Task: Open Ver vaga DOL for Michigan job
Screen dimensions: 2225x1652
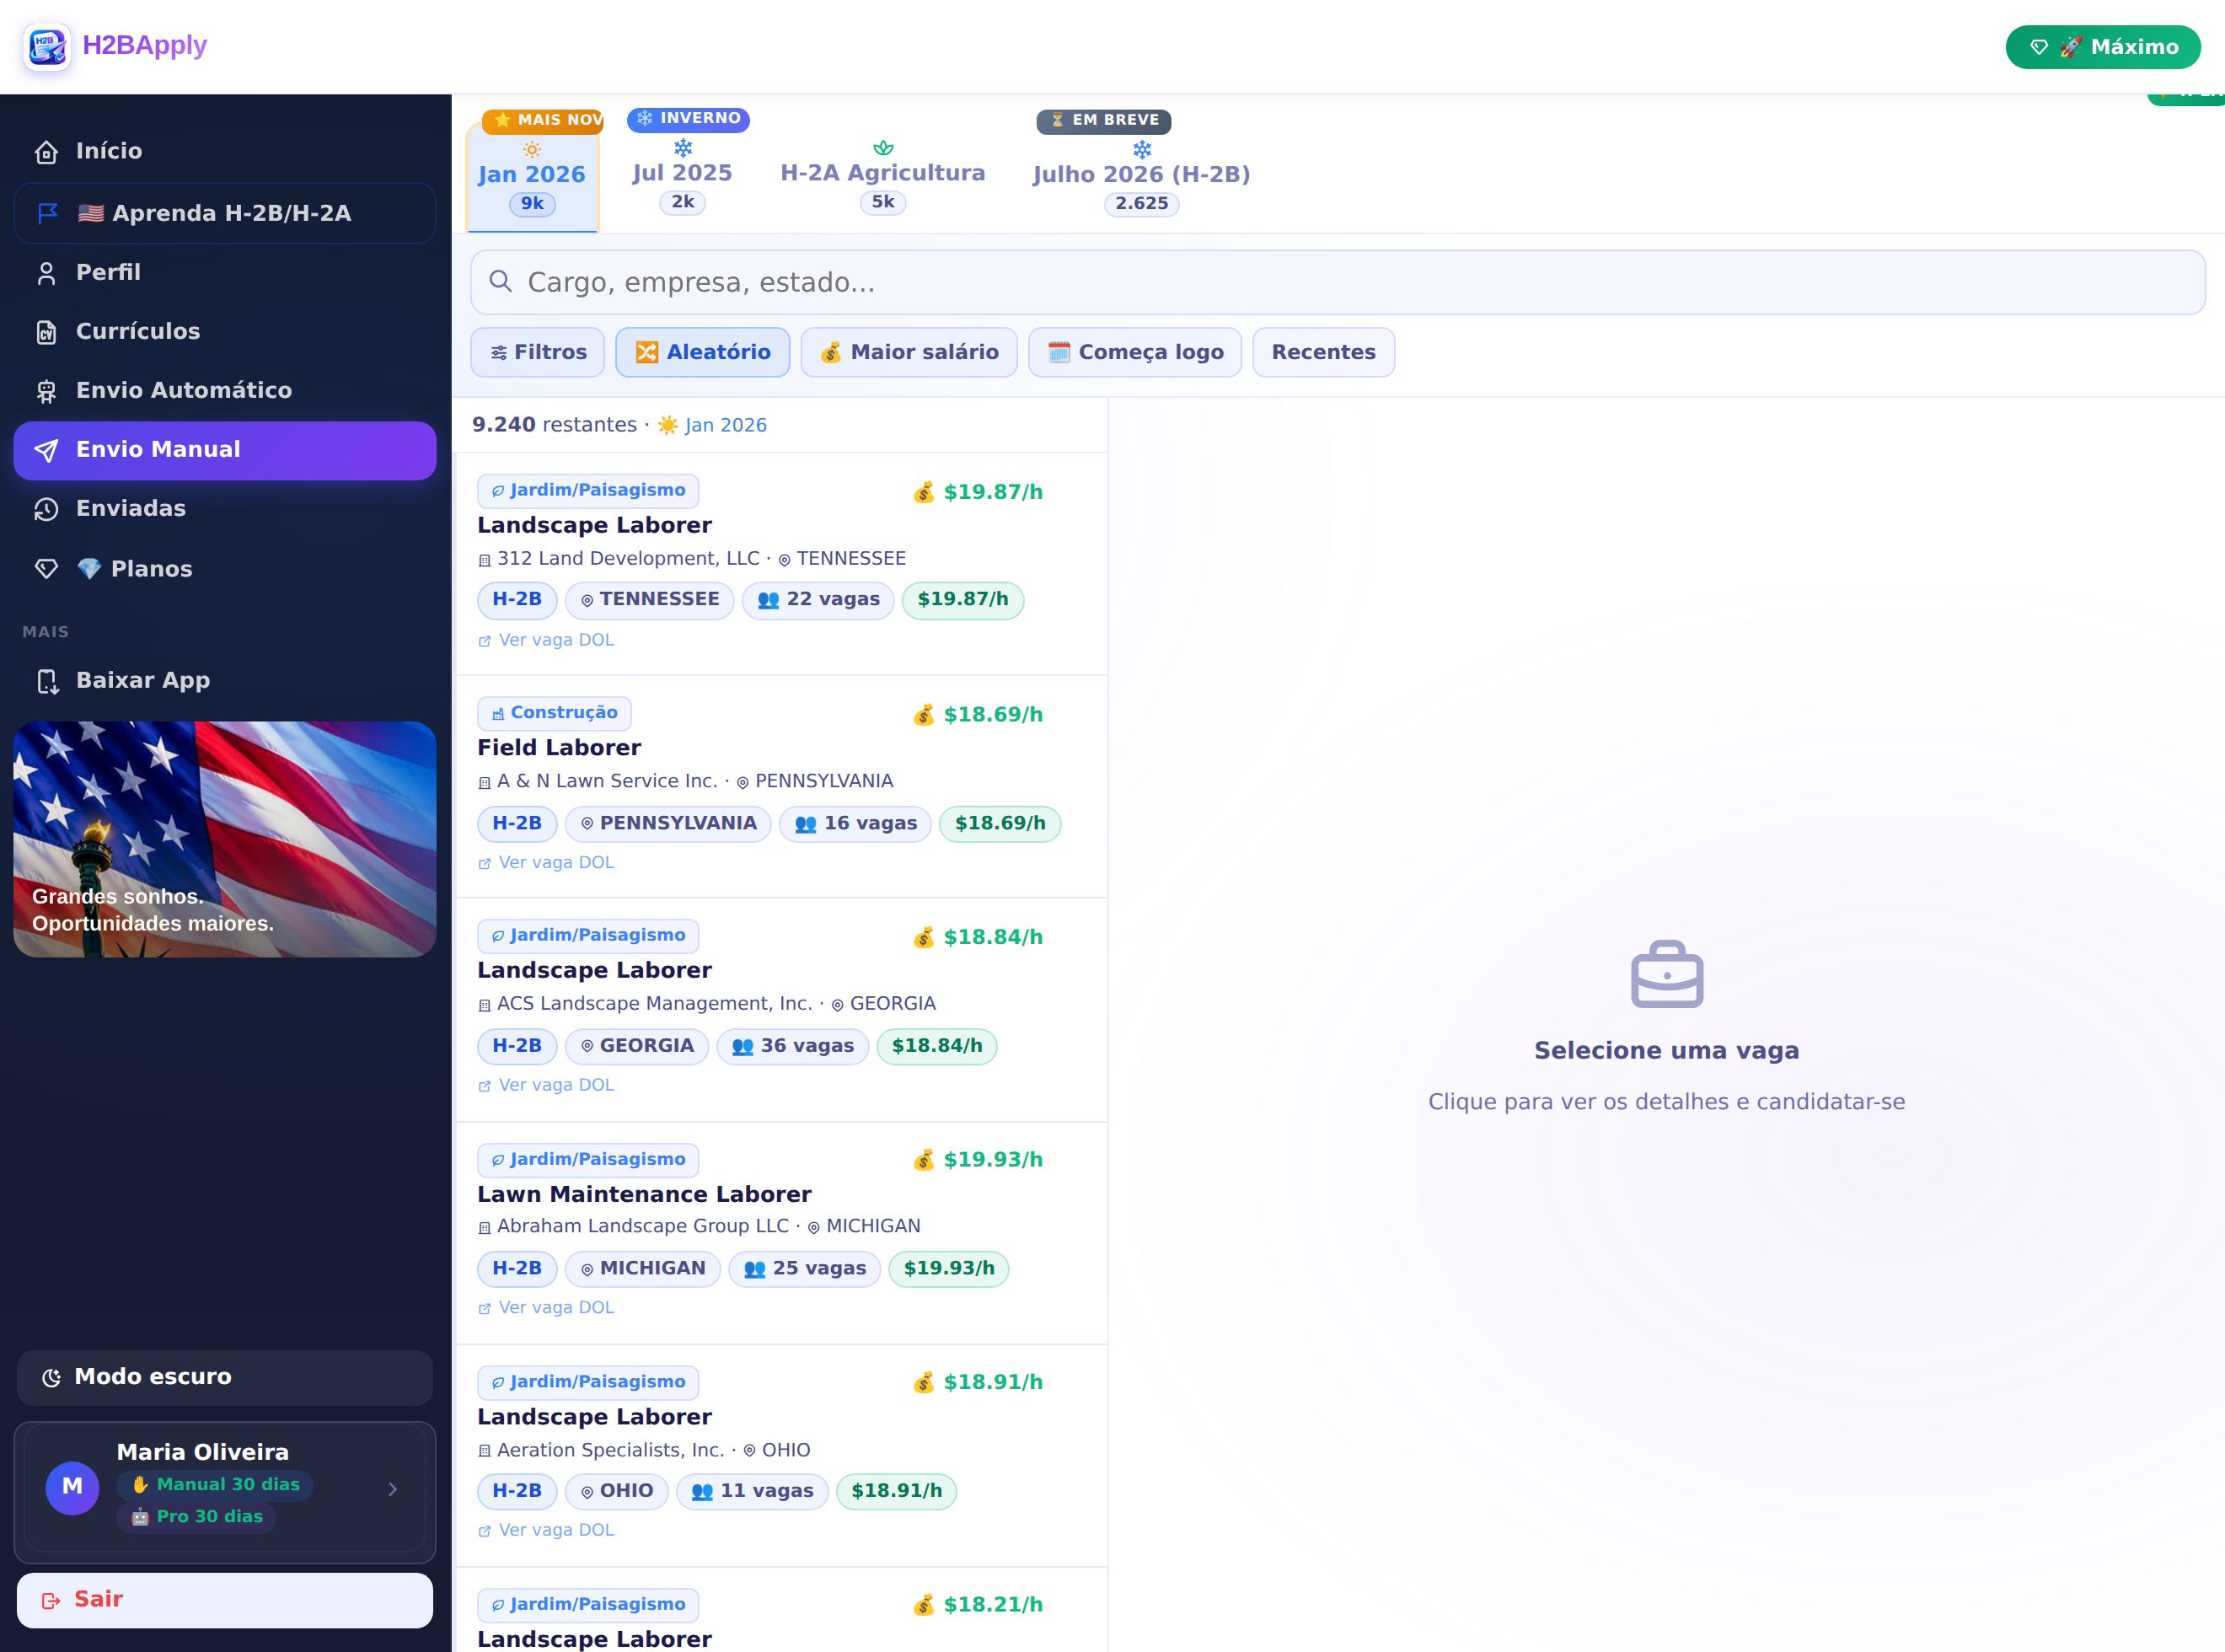Action: pos(546,1308)
